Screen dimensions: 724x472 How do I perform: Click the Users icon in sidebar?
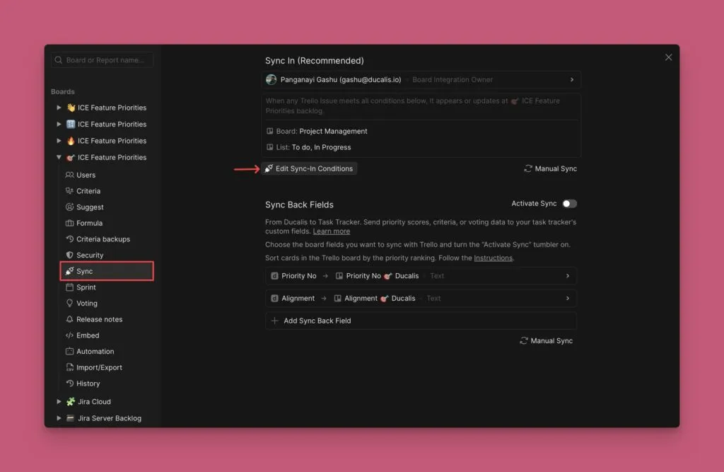coord(69,175)
